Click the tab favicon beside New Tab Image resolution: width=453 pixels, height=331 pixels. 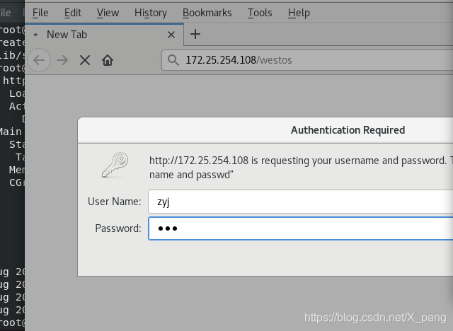(x=35, y=35)
